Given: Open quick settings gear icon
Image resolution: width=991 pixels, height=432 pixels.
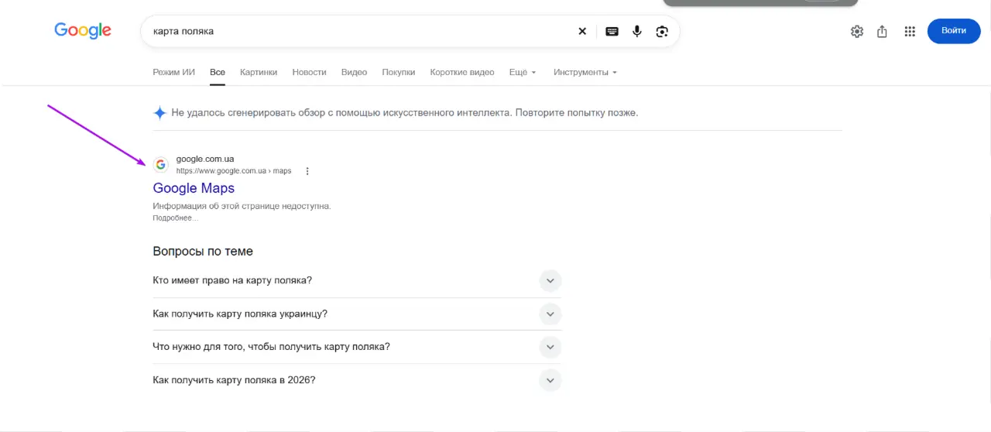Looking at the screenshot, I should tap(857, 32).
